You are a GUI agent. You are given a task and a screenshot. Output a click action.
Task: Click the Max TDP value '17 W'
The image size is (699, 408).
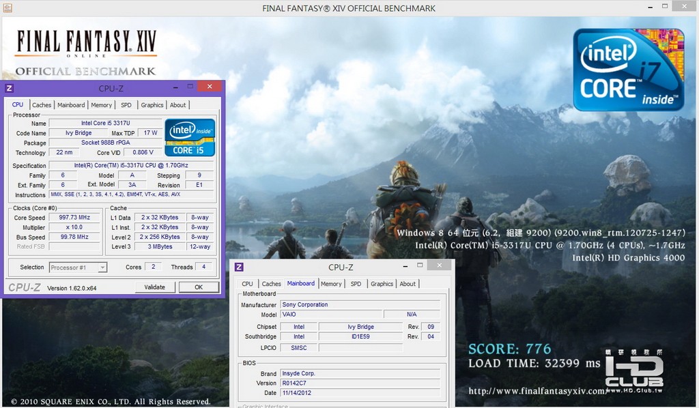[x=150, y=133]
